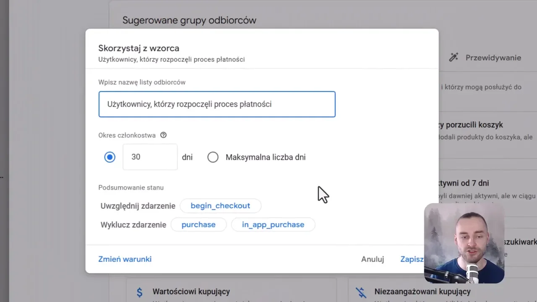Click the presenter webcam video thumbnail

pos(464,243)
